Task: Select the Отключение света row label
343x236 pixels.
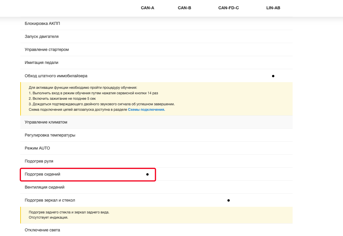Action: [42, 230]
